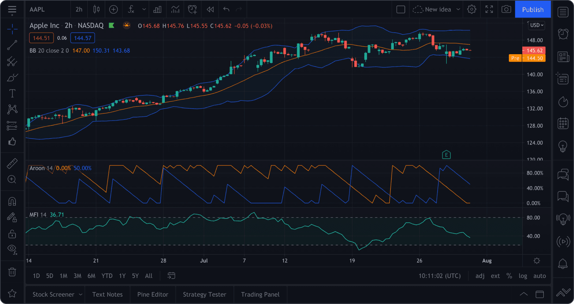Toggle adj price adjustment option
The height and width of the screenshot is (304, 574).
tap(480, 276)
